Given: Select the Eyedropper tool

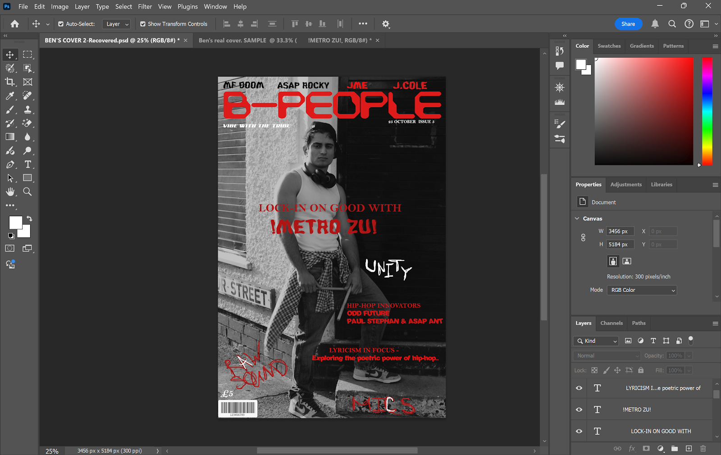Looking at the screenshot, I should pos(10,96).
